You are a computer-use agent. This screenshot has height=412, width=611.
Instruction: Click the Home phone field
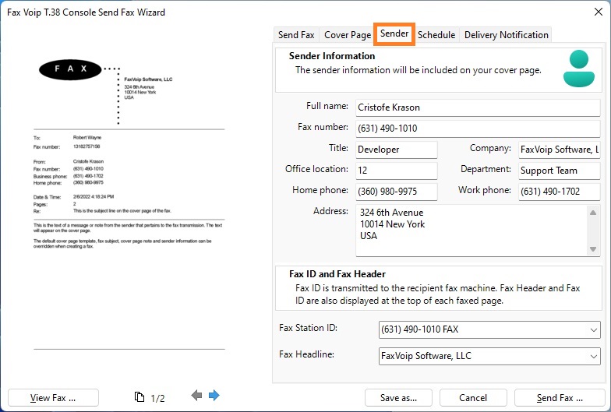[x=396, y=192]
